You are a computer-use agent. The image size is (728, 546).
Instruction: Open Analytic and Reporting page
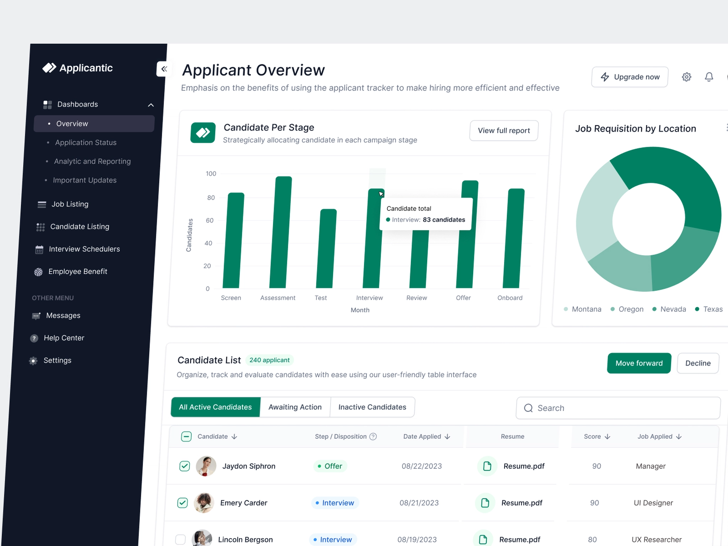[92, 161]
